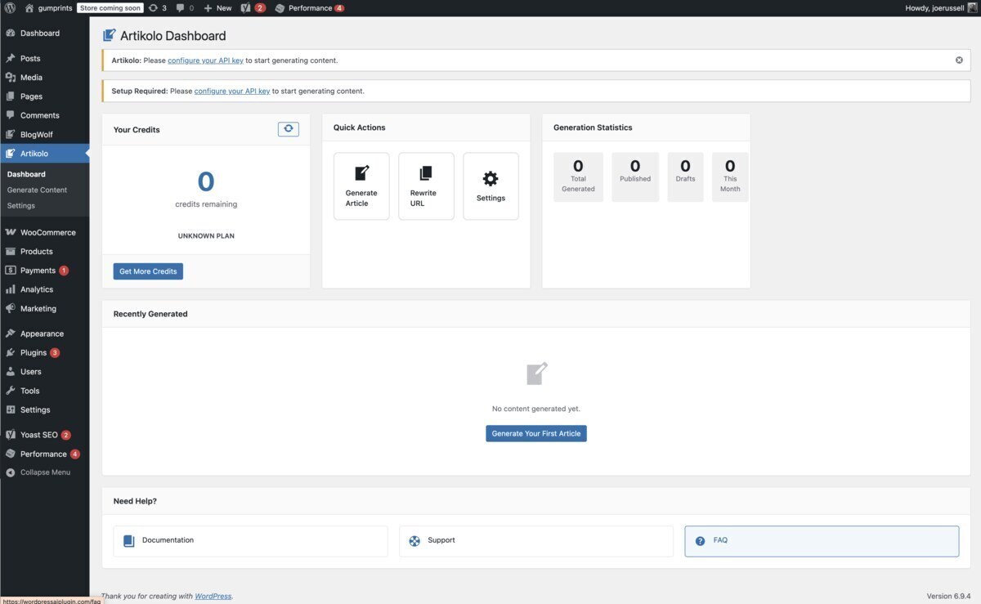Visit the gumprints site from the admin bar
Screen dimensions: 981x604
[x=49, y=7]
